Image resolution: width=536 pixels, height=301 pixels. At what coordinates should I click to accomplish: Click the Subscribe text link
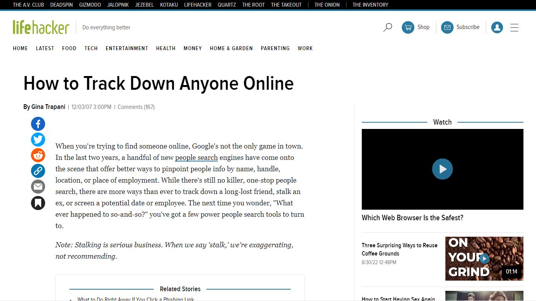[x=468, y=27]
